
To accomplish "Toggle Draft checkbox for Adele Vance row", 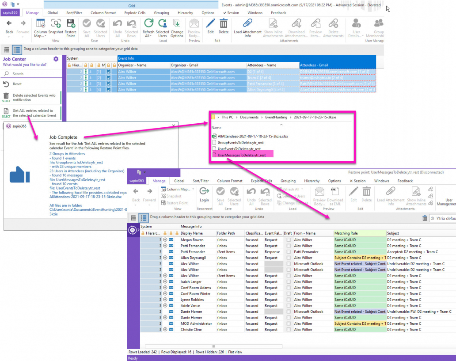I will coord(289,306).
